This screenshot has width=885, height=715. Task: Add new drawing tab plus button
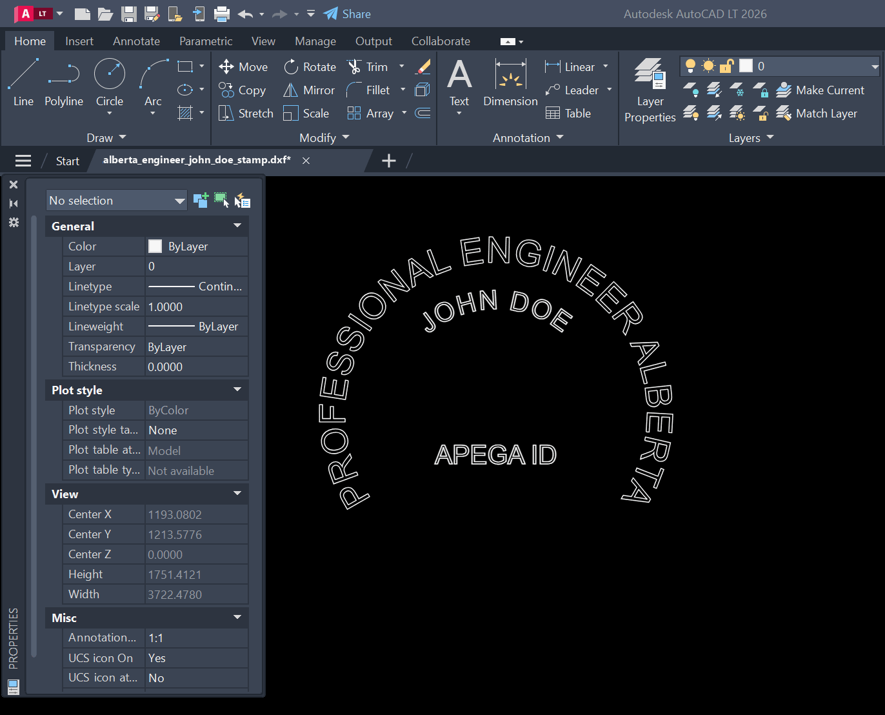pos(389,161)
